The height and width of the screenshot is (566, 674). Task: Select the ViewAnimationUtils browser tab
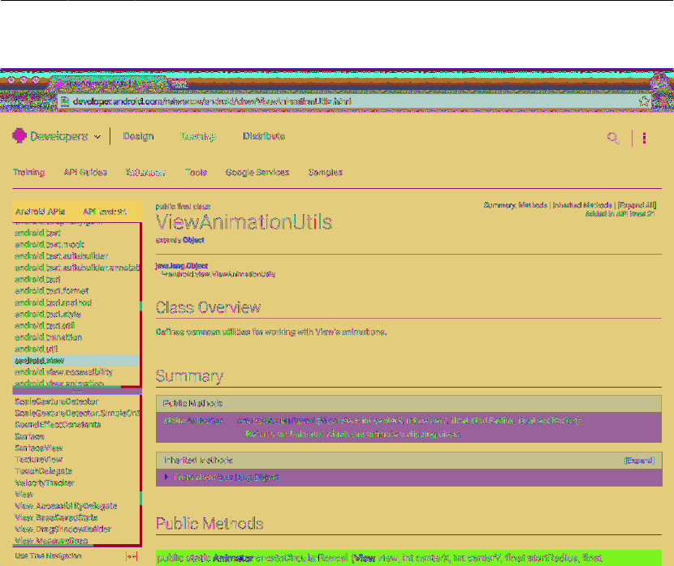pos(107,84)
